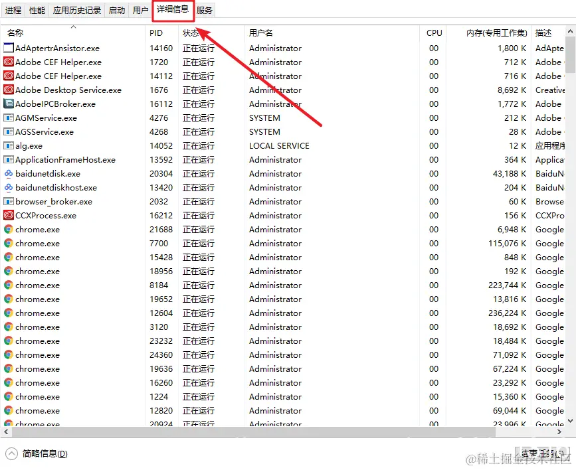Select the PID cell 20304
Viewport: 576px width, 470px height.
coord(161,174)
